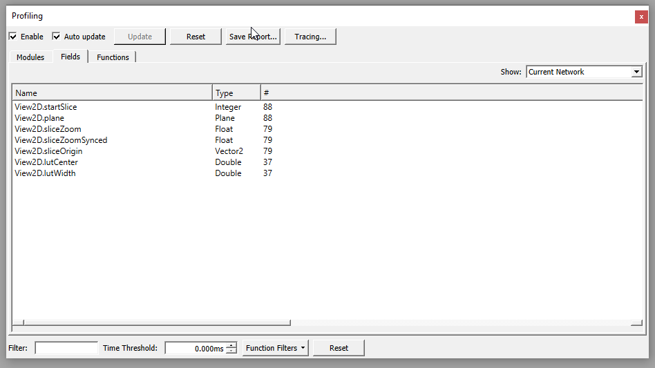655x368 pixels.
Task: Toggle the Enable checkbox
Action: point(13,37)
